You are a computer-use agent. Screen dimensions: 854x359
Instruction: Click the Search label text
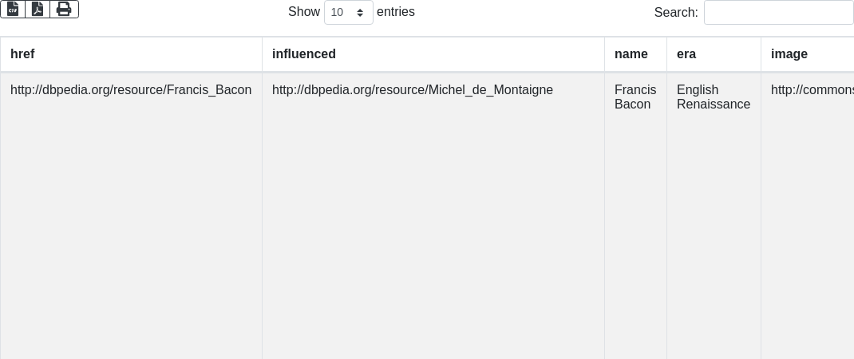tap(676, 13)
